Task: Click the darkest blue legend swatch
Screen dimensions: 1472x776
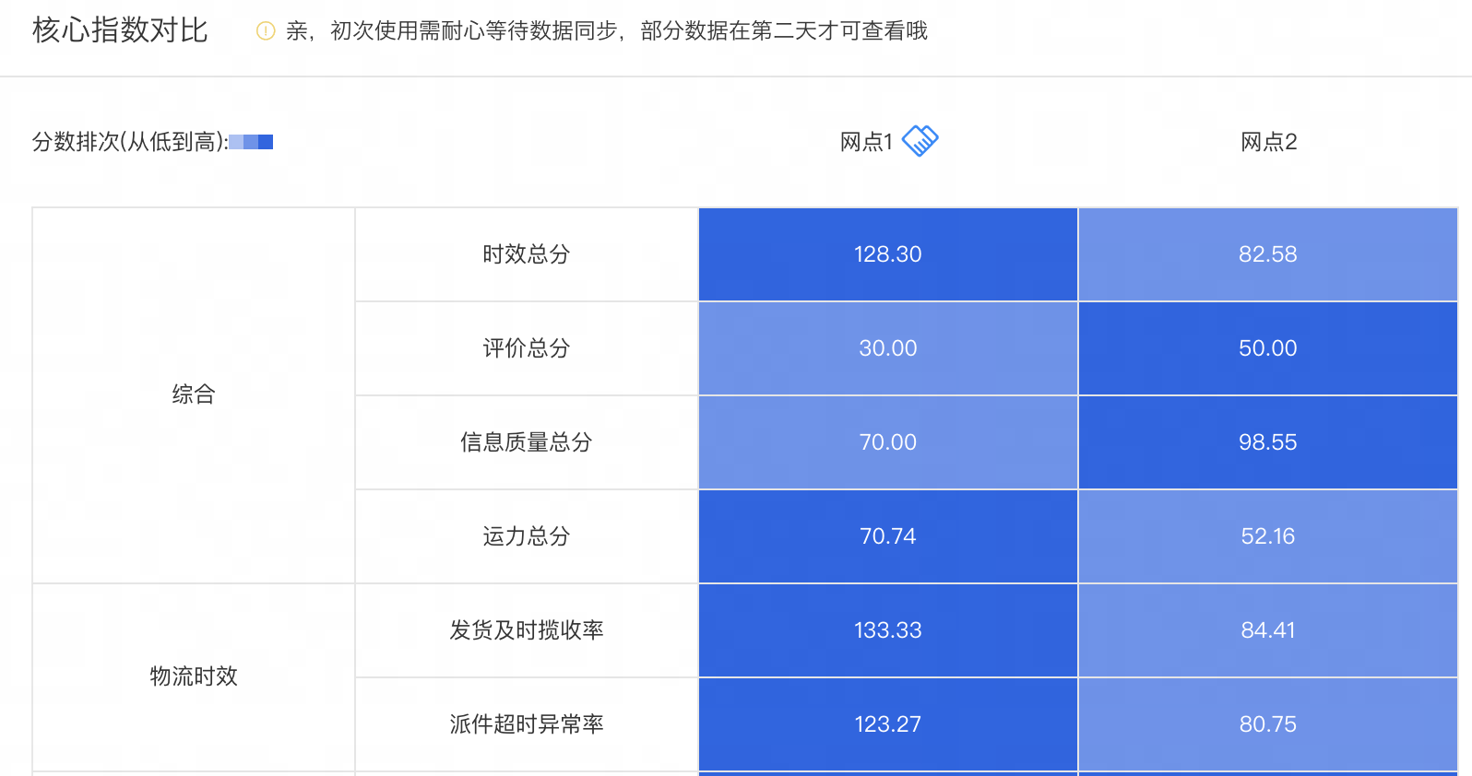Action: click(x=266, y=142)
